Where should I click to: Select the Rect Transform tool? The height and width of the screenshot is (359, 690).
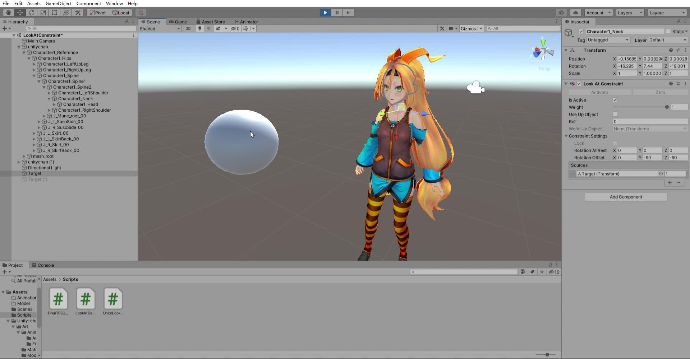point(54,13)
